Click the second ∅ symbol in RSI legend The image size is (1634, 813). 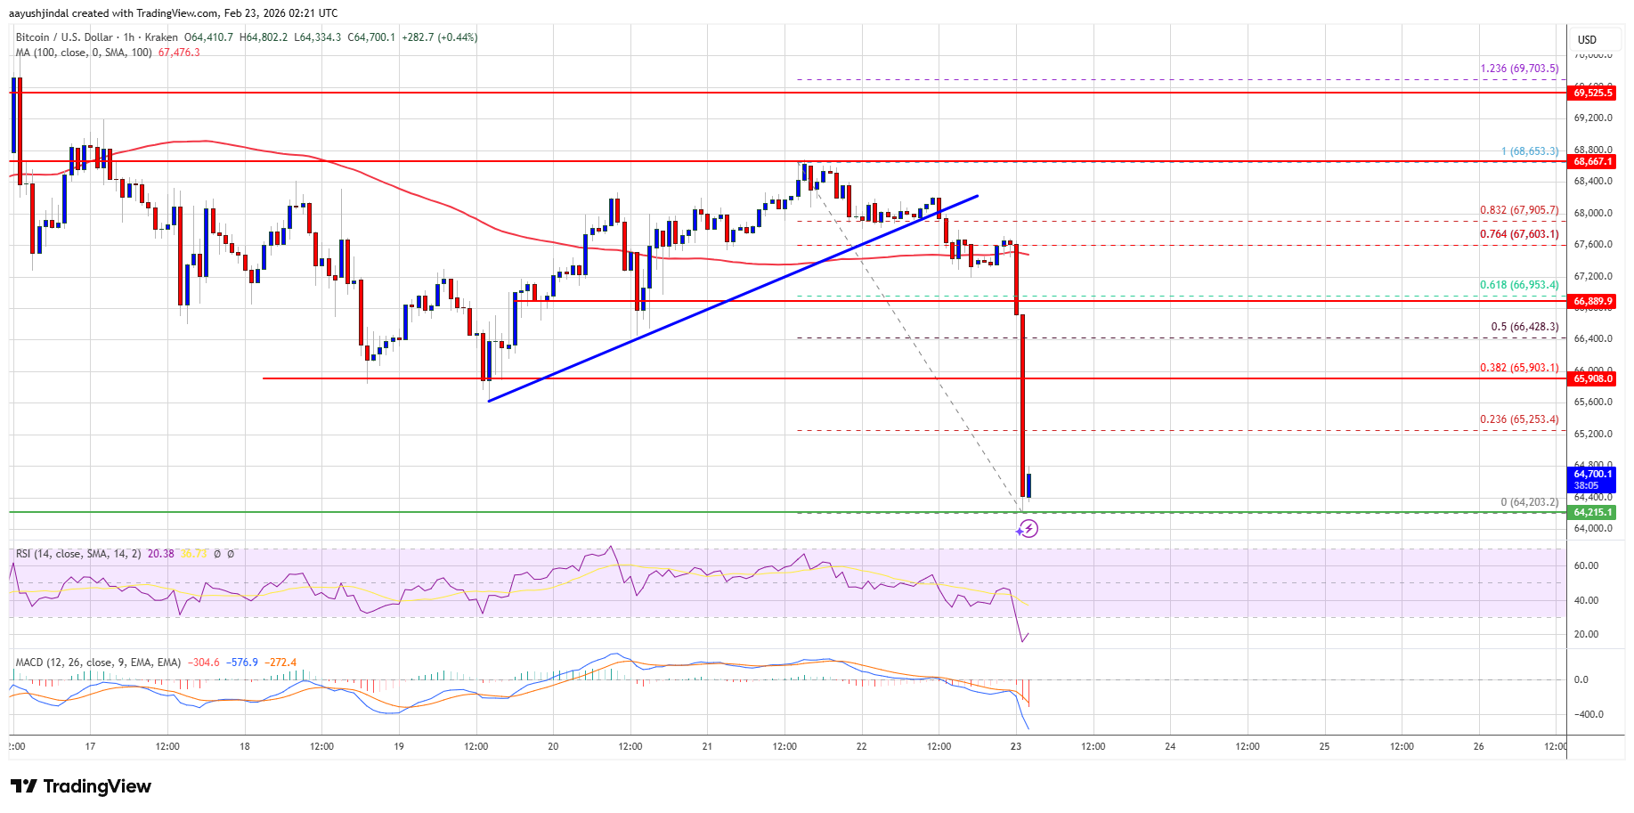(x=231, y=554)
